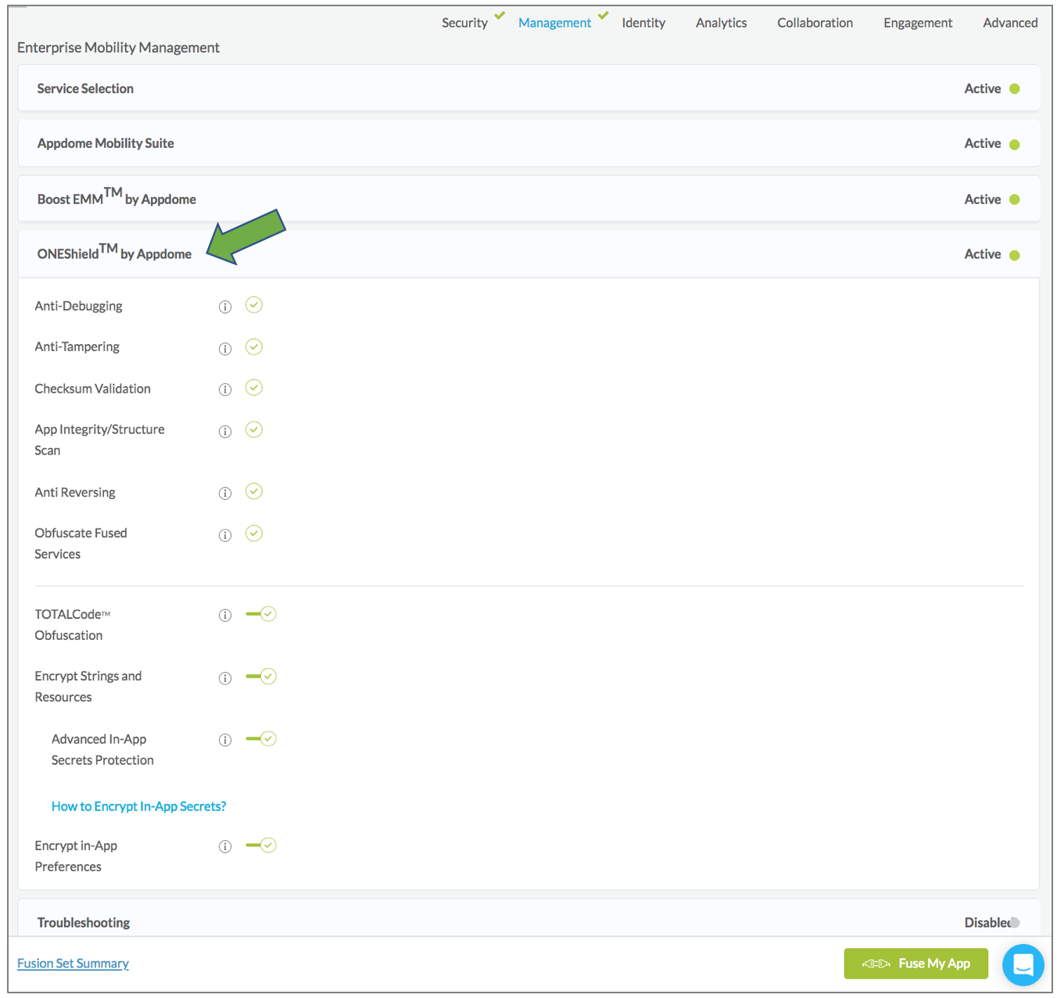Screen dimensions: 1057x998
Task: Open the chat support bubble icon
Action: (1023, 965)
